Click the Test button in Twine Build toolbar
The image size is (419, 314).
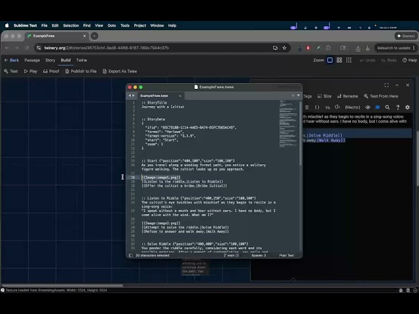(11, 71)
